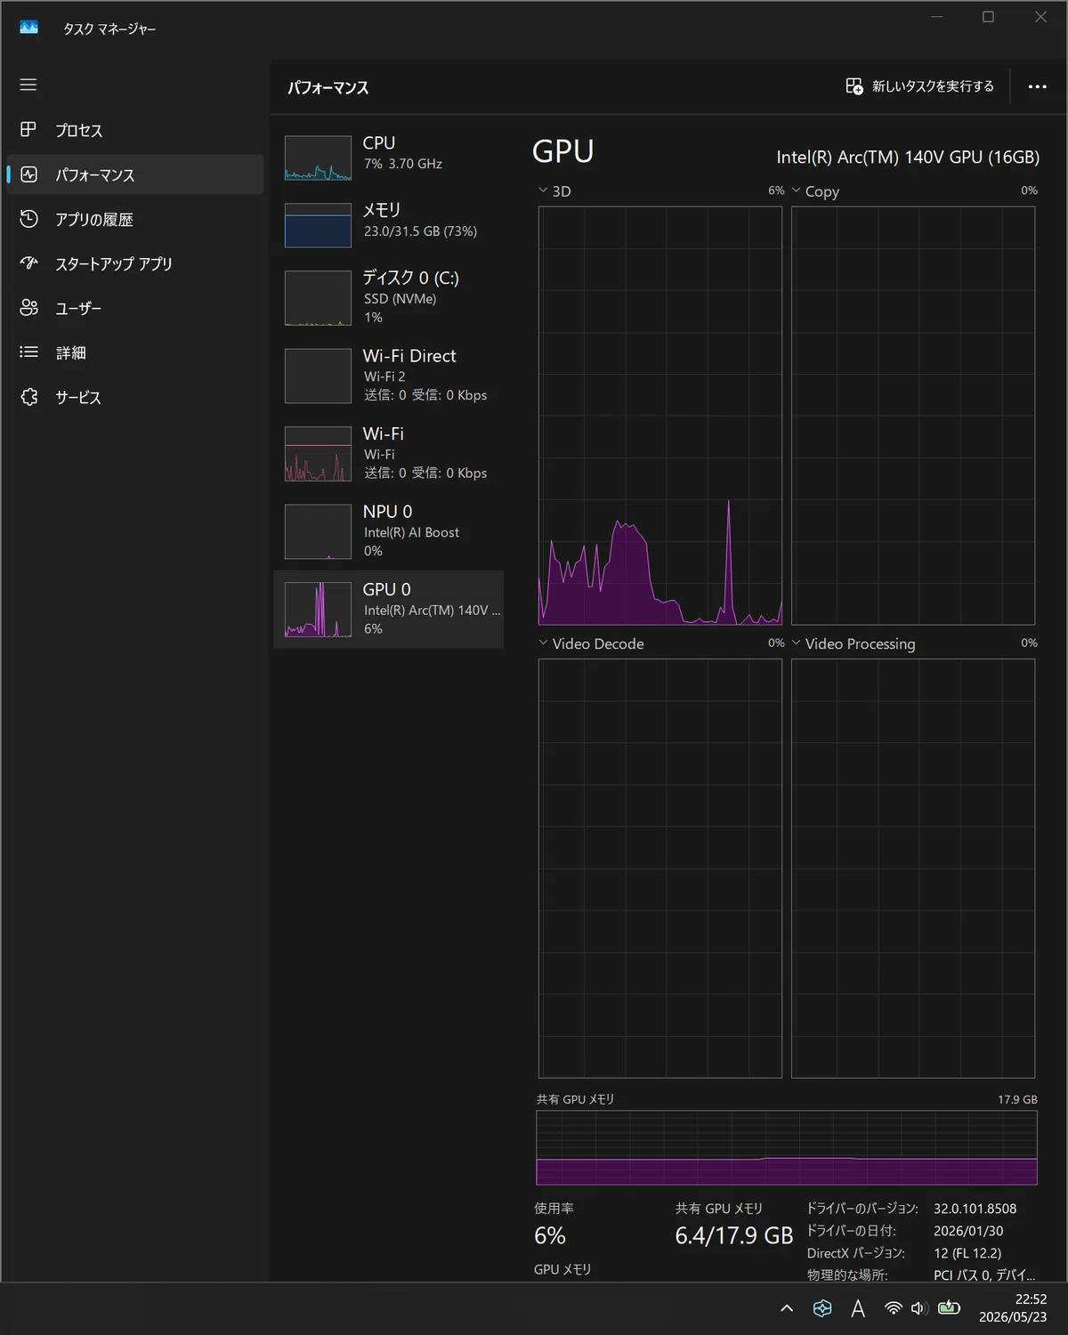The height and width of the screenshot is (1335, 1068).
Task: Open the Wi-Fi tray icon
Action: click(893, 1308)
